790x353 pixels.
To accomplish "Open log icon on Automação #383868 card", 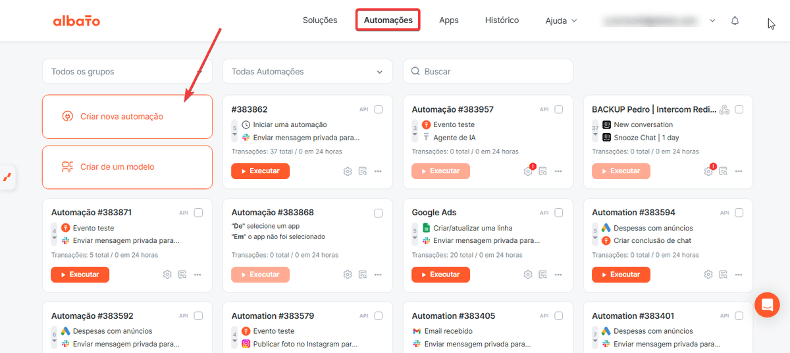I will [363, 275].
